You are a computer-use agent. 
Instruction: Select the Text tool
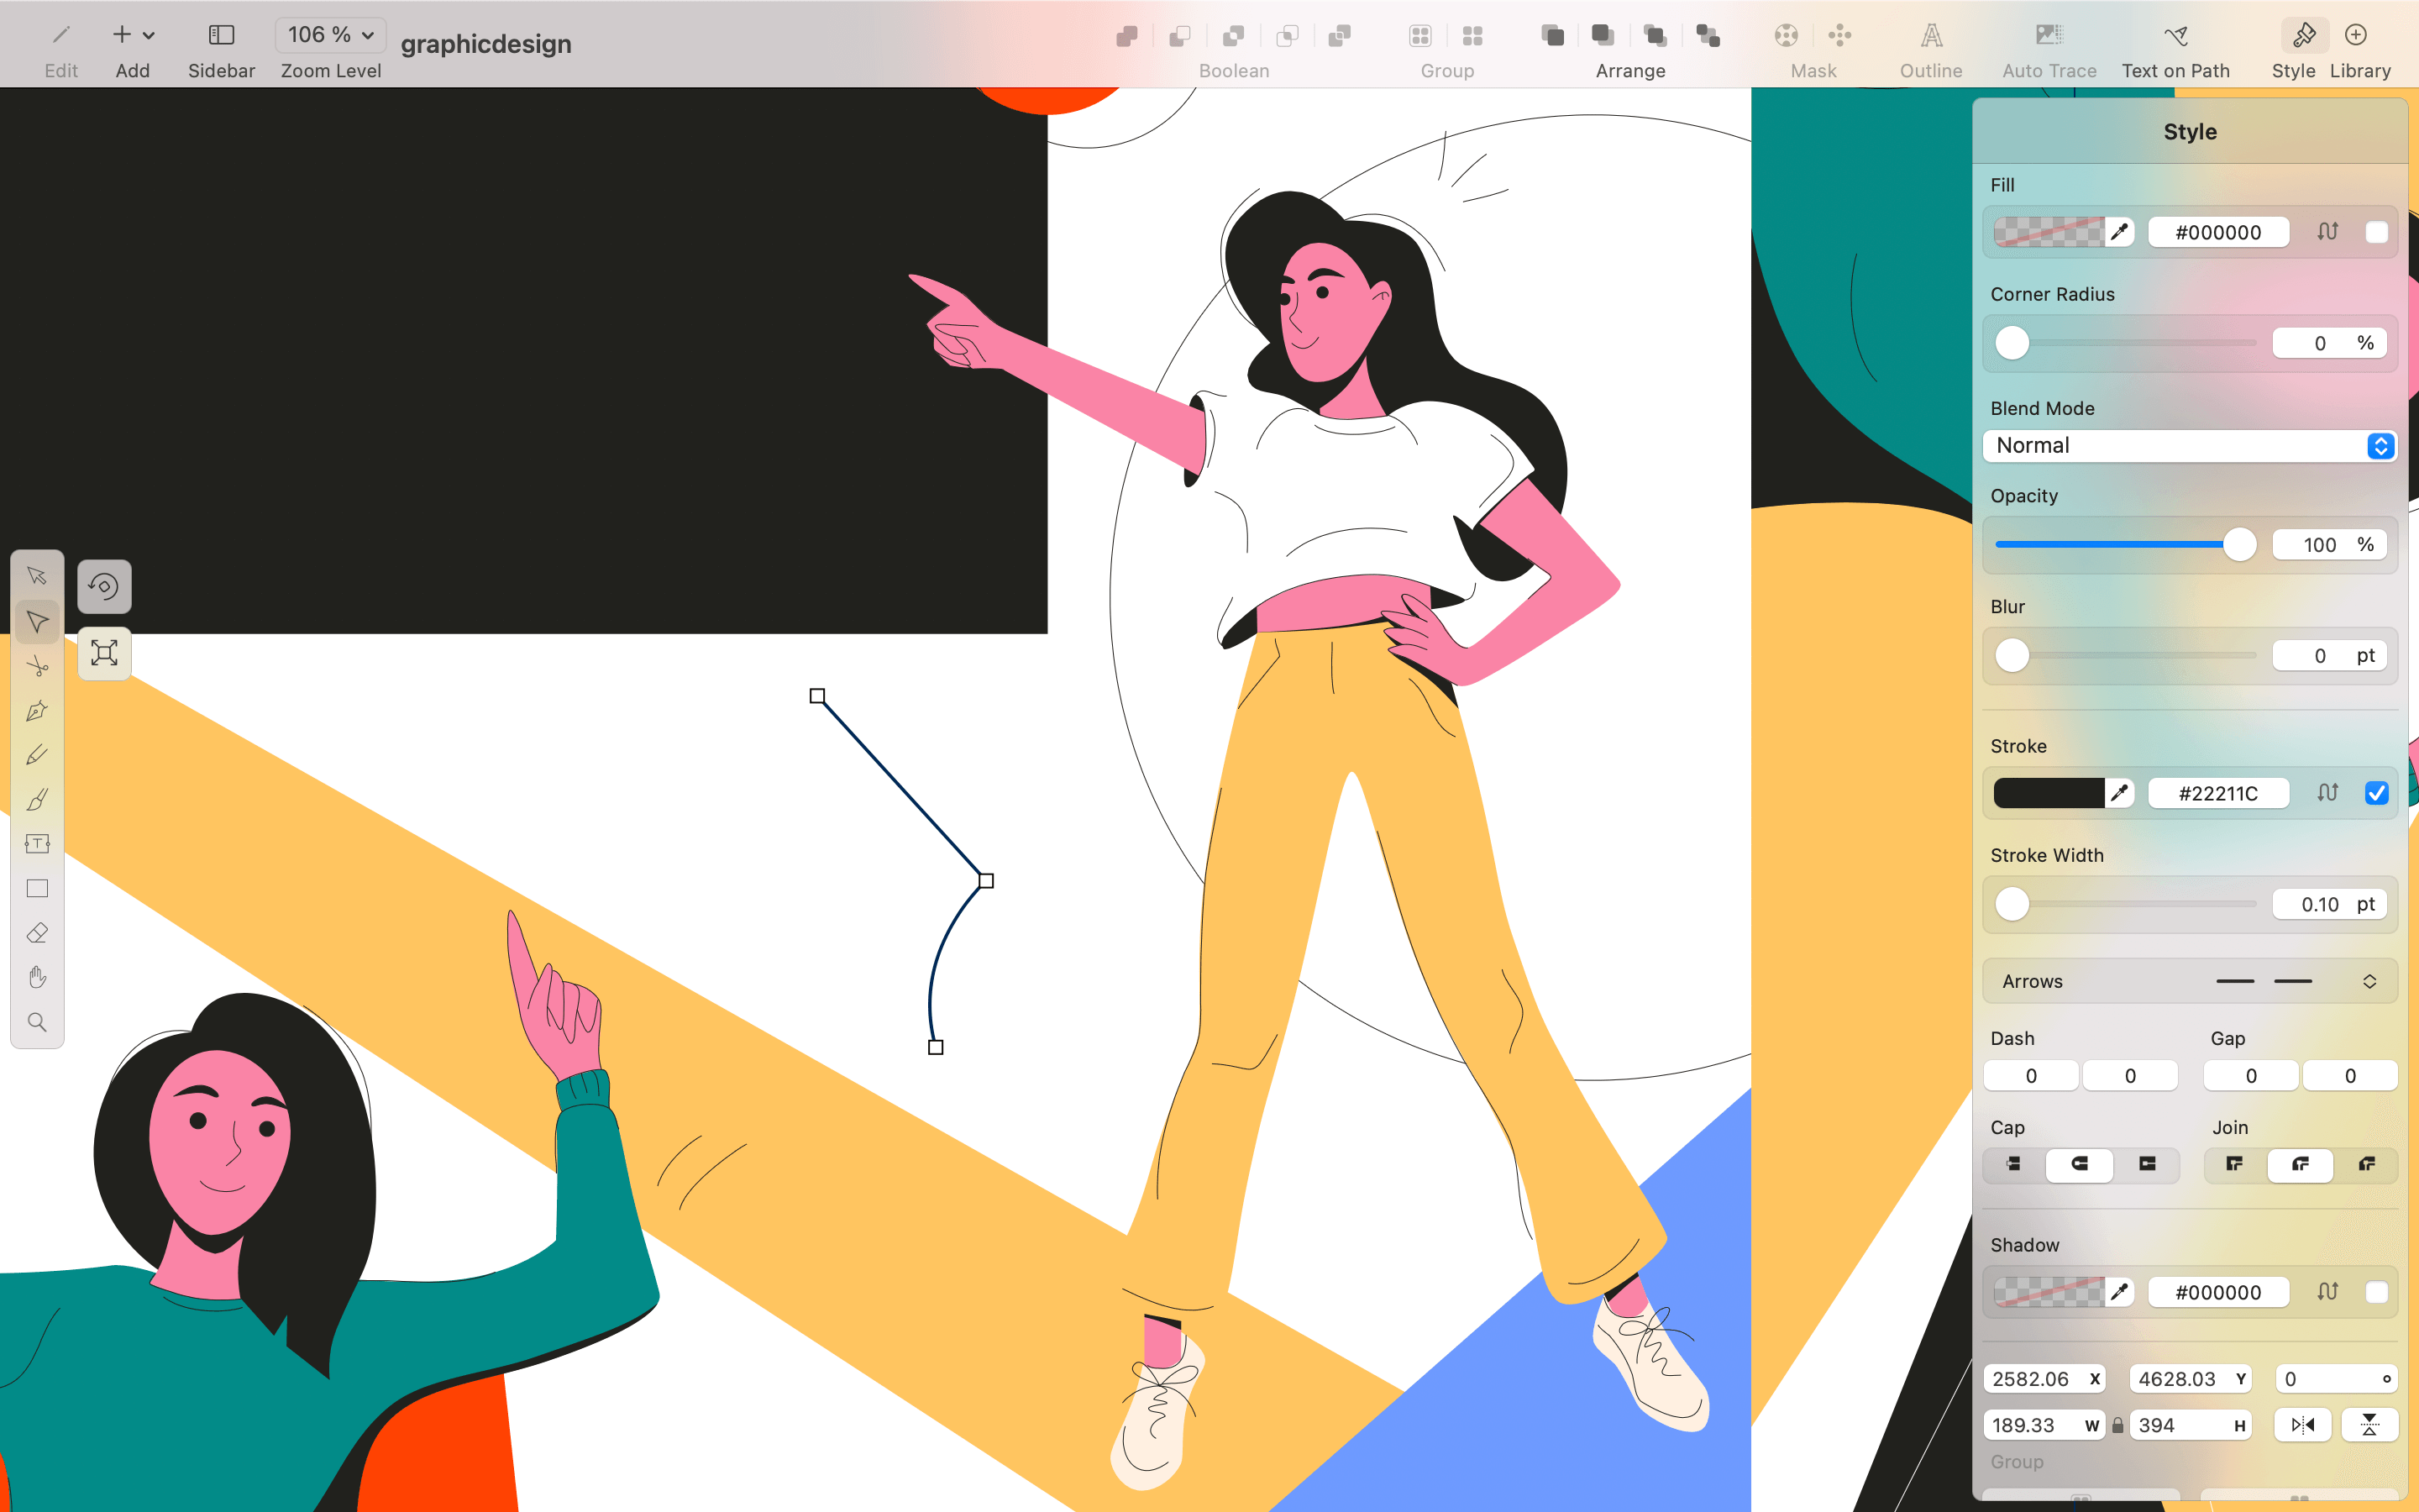[x=37, y=844]
